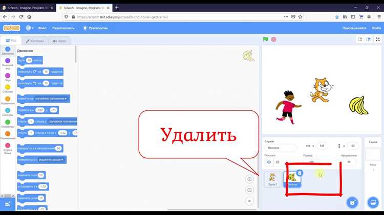Open the purple Looks block category
The height and width of the screenshot is (215, 384).
click(x=8, y=63)
